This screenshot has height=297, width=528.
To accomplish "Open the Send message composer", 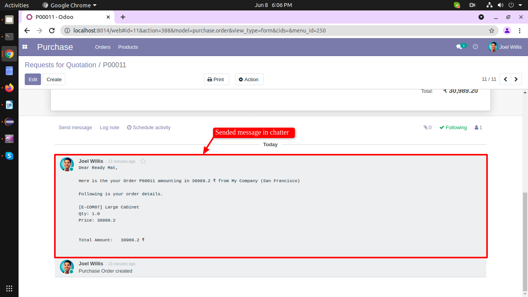I will [x=75, y=127].
